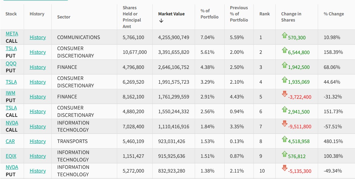This screenshot has height=179, width=355.
Task: Select the TRANSPORTS sector cell
Action: click(73, 141)
